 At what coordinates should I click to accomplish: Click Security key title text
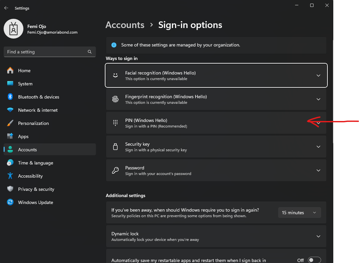[x=137, y=144]
